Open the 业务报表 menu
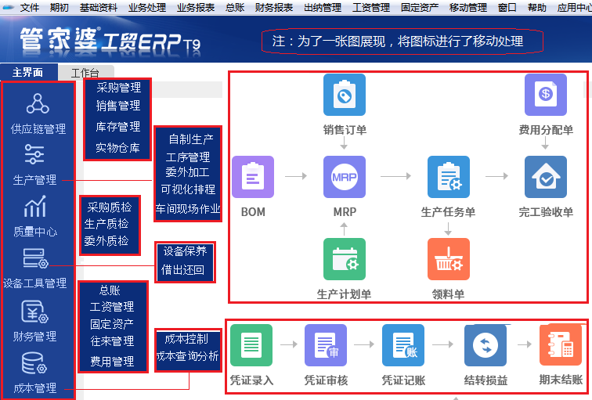The width and height of the screenshot is (592, 400). point(196,8)
